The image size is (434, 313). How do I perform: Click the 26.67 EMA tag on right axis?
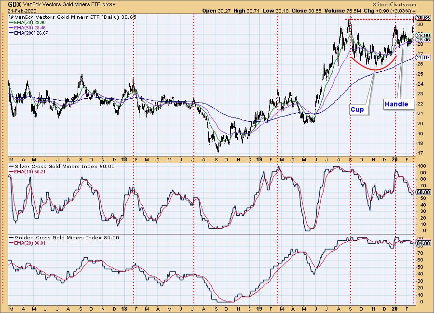tap(423, 57)
